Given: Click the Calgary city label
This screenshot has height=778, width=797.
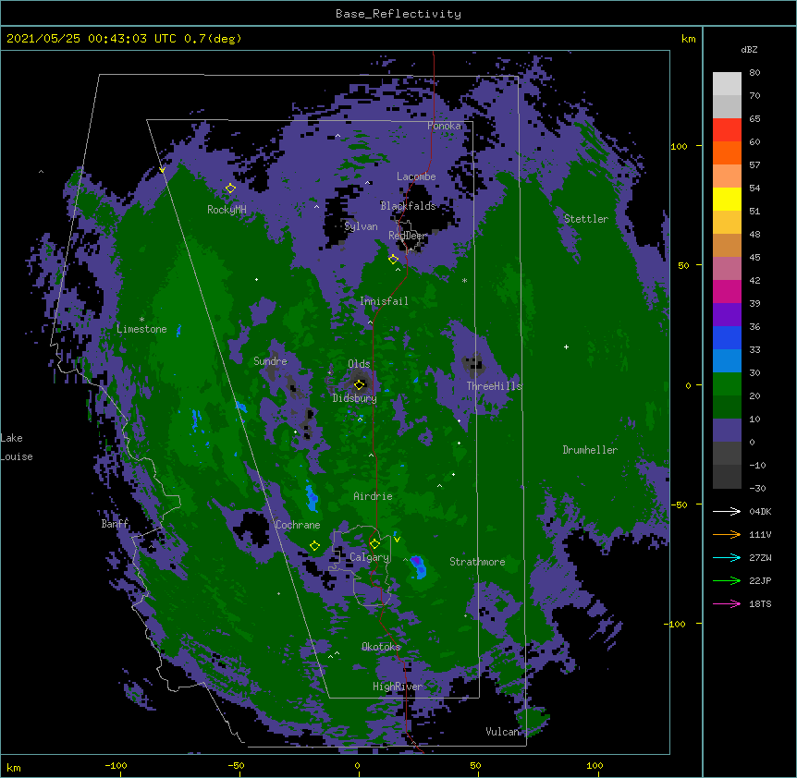Looking at the screenshot, I should click(x=370, y=557).
